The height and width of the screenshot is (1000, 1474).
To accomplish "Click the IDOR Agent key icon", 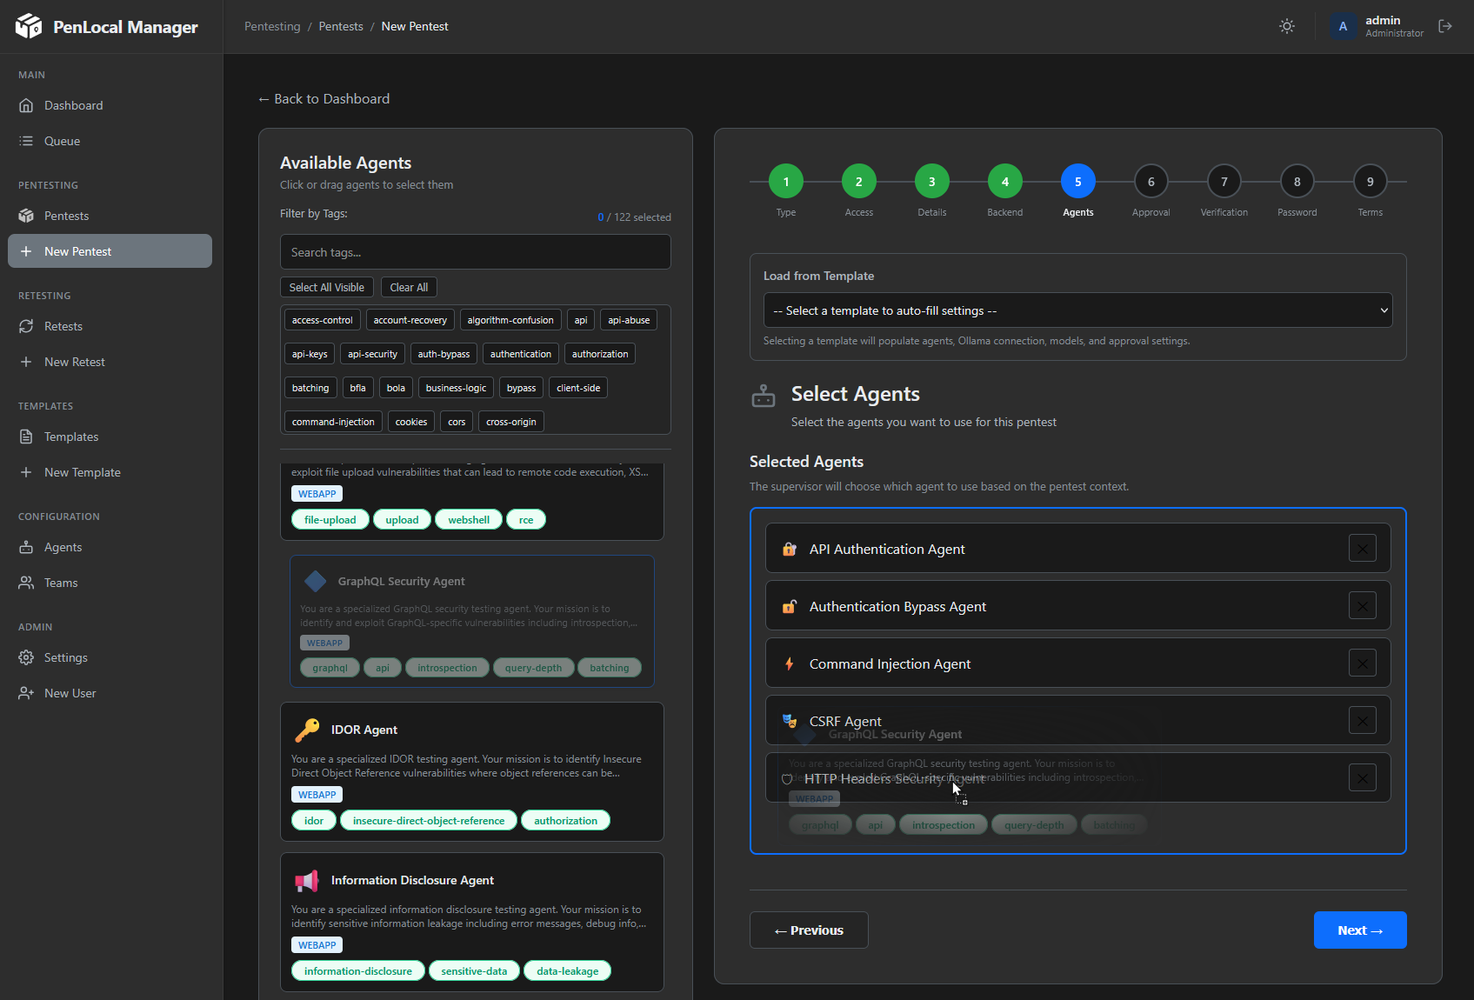I will [x=307, y=730].
